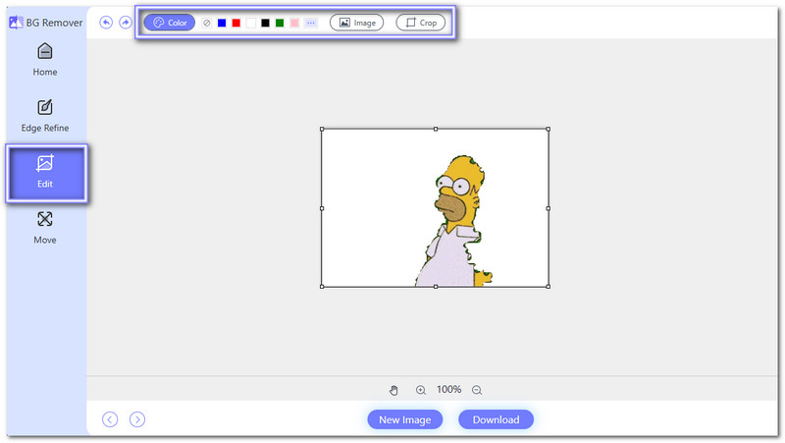Grab the bottom-right crop handle
Screen dimensions: 785x443
[x=549, y=287]
